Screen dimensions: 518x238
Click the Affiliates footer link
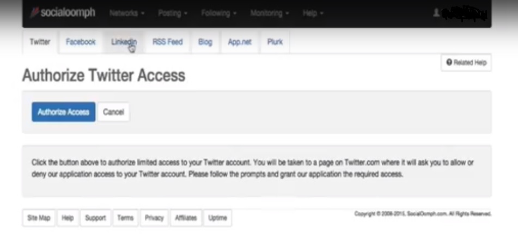click(186, 218)
